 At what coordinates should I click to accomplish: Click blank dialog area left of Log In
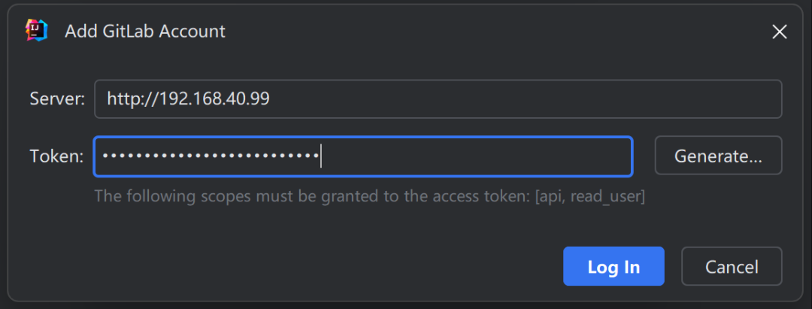coord(301,267)
